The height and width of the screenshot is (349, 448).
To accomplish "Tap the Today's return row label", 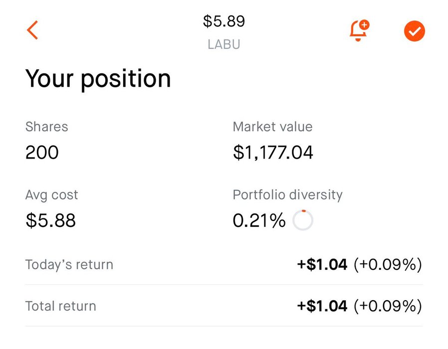I will click(x=69, y=265).
